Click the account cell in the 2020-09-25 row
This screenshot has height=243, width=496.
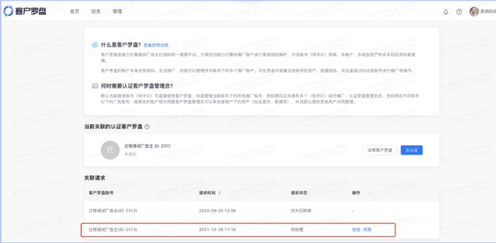click(113, 210)
